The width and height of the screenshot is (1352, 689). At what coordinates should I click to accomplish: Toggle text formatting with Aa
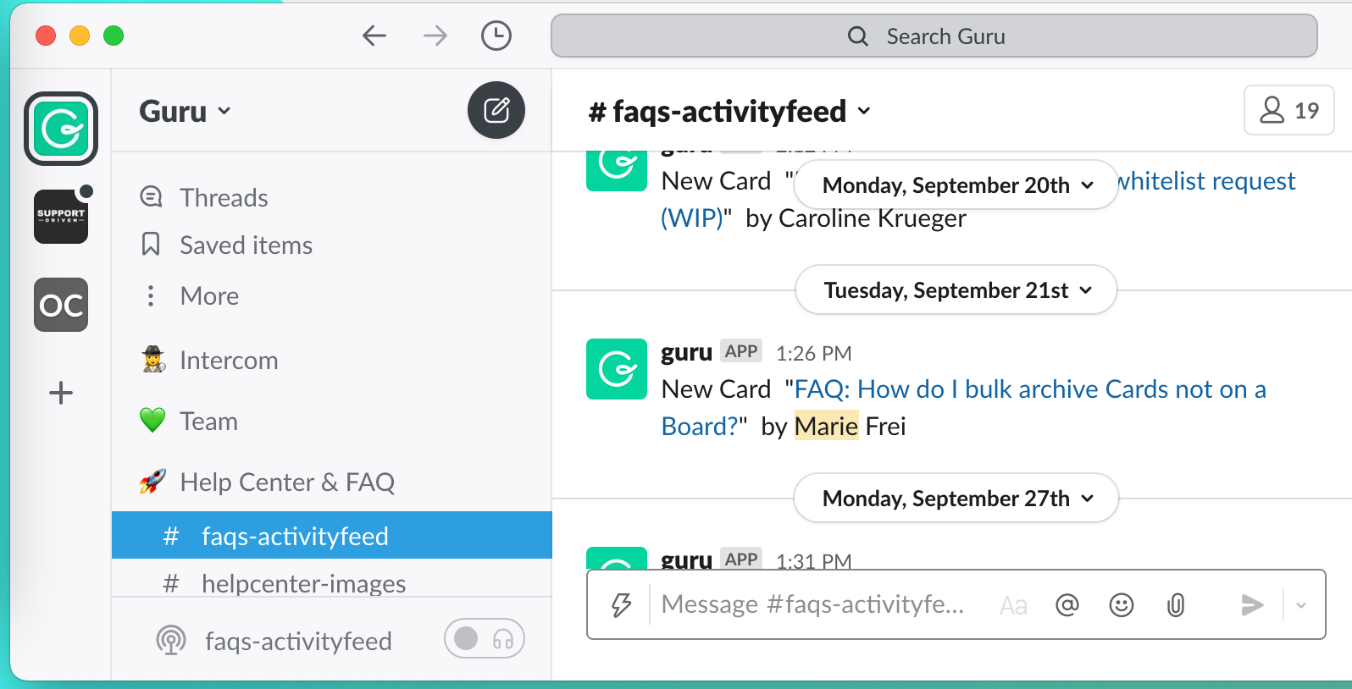click(1013, 605)
